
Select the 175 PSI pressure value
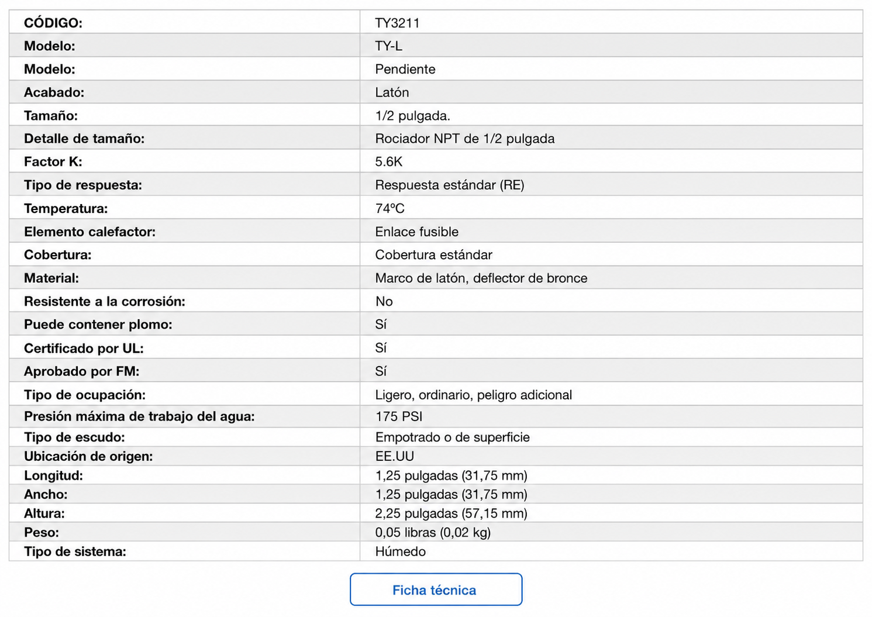click(x=398, y=416)
